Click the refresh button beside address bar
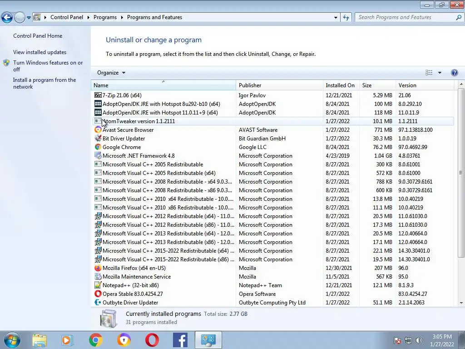This screenshot has height=349, width=465. point(346,18)
